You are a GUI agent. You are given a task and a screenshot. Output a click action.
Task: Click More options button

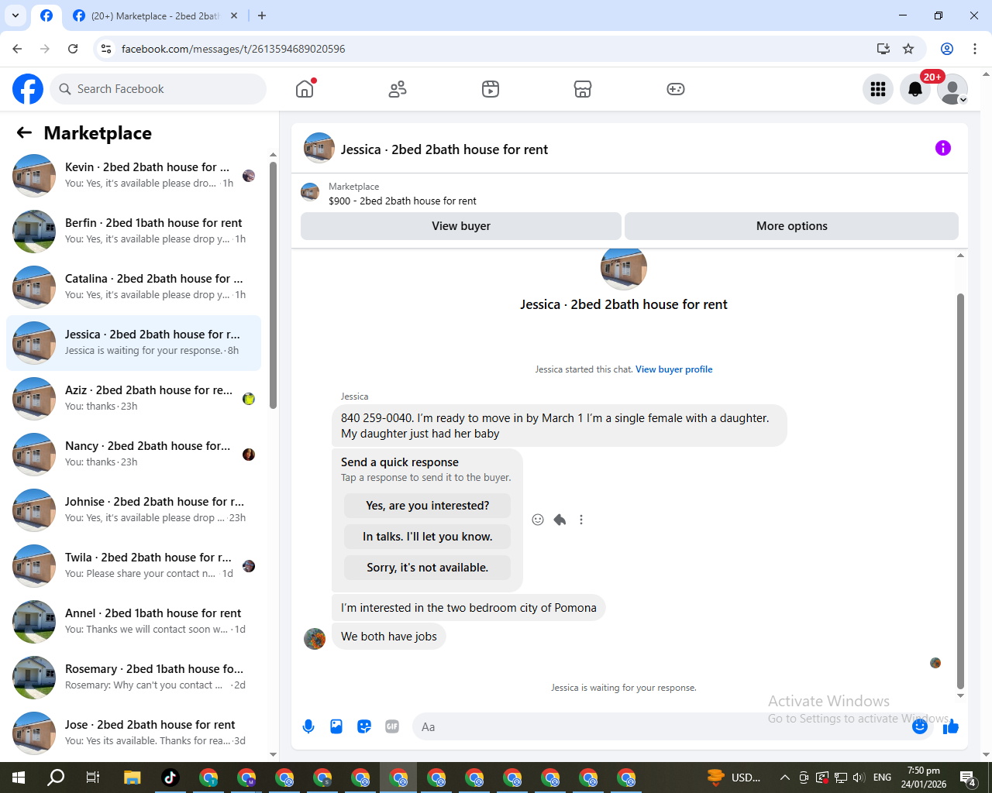pyautogui.click(x=791, y=226)
